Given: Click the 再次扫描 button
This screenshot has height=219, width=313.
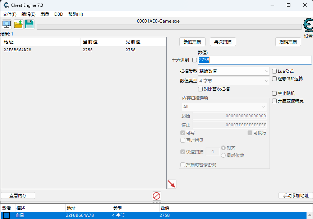Looking at the screenshot, I should coord(223,42).
